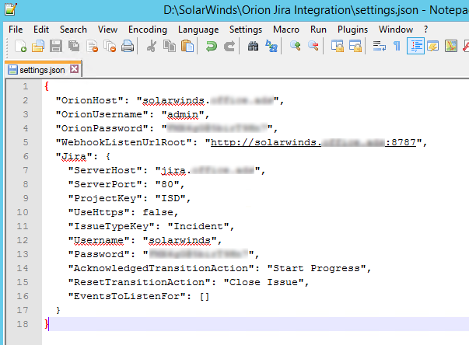Toggle show all characters pilcrow icon
469x345 pixels.
397,47
